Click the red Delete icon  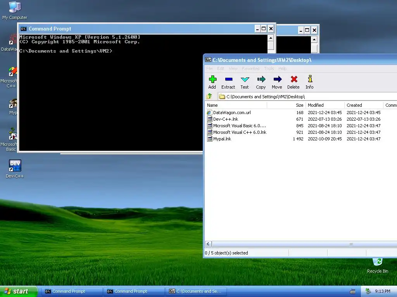293,82
